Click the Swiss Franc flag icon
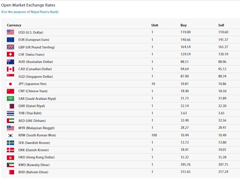Image resolution: width=240 pixels, height=178 pixels. pos(10,54)
